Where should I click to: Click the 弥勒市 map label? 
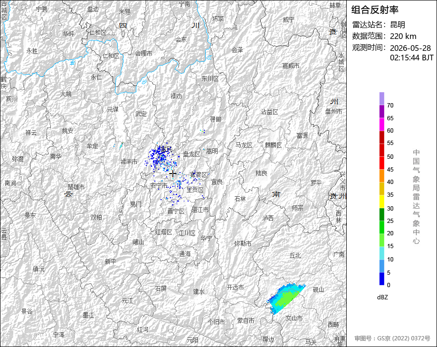[x=243, y=243]
